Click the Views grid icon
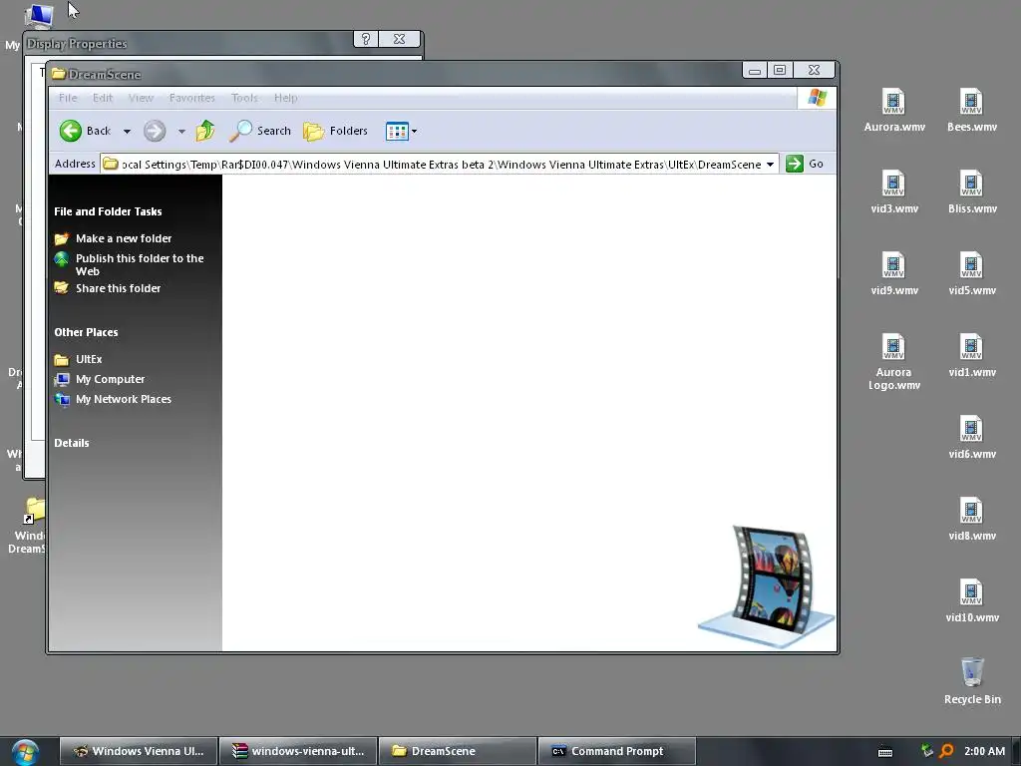This screenshot has height=766, width=1021. click(397, 131)
